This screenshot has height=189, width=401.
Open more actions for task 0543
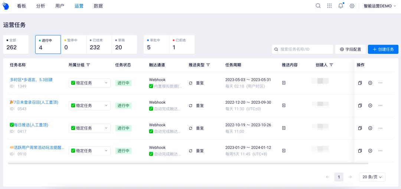click(x=380, y=105)
